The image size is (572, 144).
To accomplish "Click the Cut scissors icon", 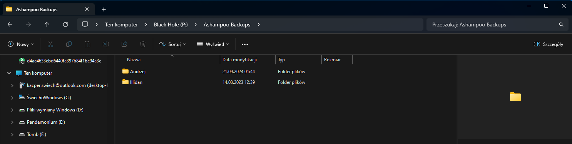I will pos(50,44).
